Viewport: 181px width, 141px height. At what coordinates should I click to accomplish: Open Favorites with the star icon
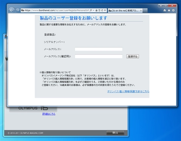169,11
